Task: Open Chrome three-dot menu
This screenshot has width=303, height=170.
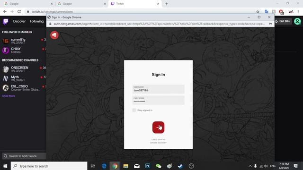Action: point(299,11)
